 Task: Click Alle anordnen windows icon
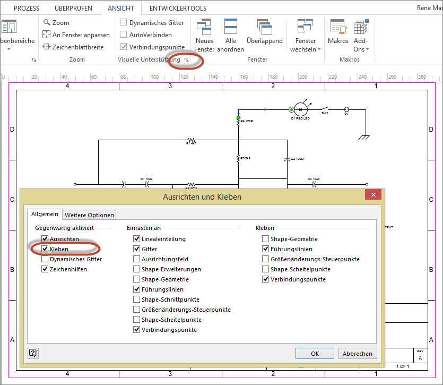point(231,27)
